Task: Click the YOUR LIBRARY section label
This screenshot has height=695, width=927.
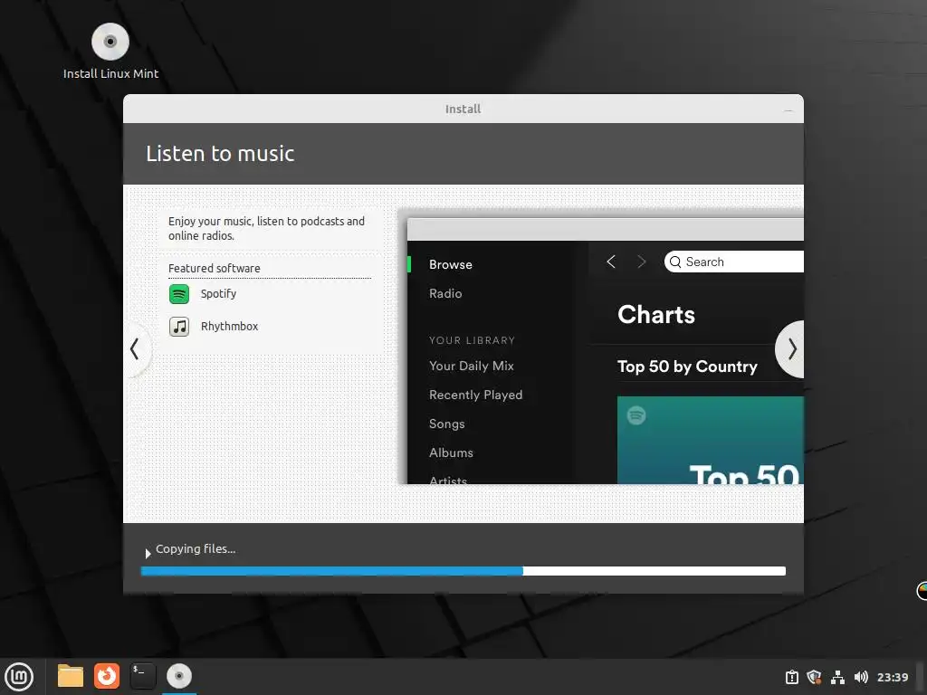Action: pyautogui.click(x=472, y=340)
